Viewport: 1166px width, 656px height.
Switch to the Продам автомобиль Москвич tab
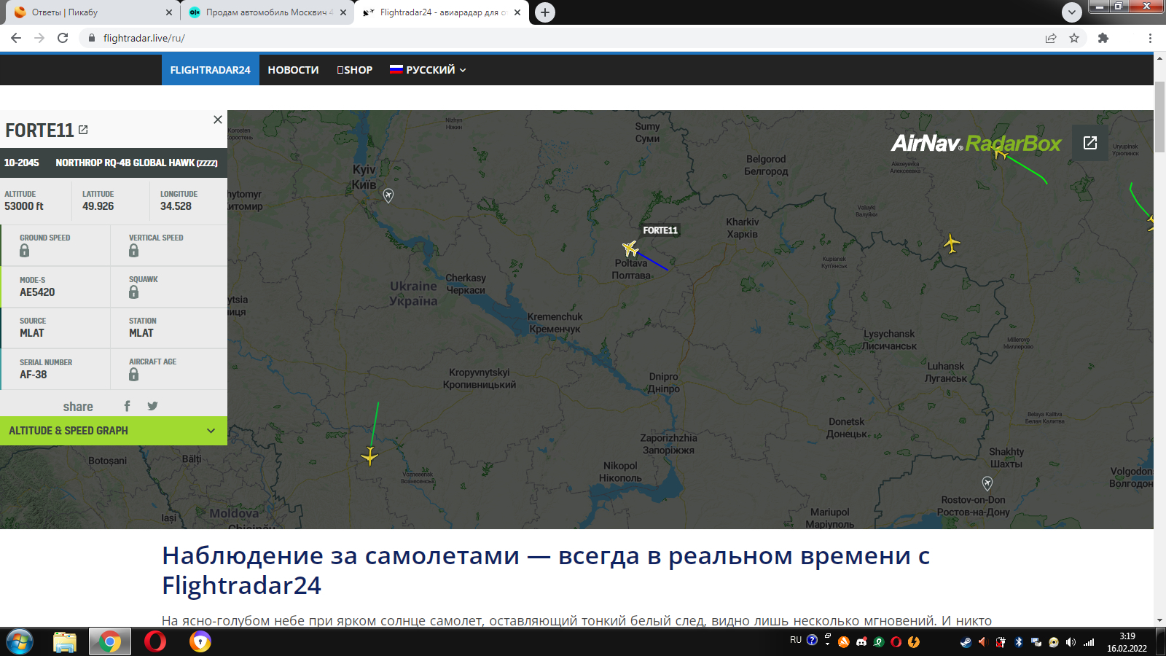[265, 12]
